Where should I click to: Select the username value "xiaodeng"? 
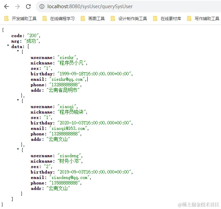click(x=69, y=155)
